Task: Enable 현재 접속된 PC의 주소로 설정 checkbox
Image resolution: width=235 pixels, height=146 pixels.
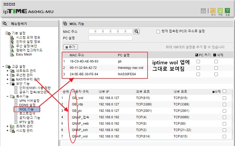Action: click(x=158, y=31)
